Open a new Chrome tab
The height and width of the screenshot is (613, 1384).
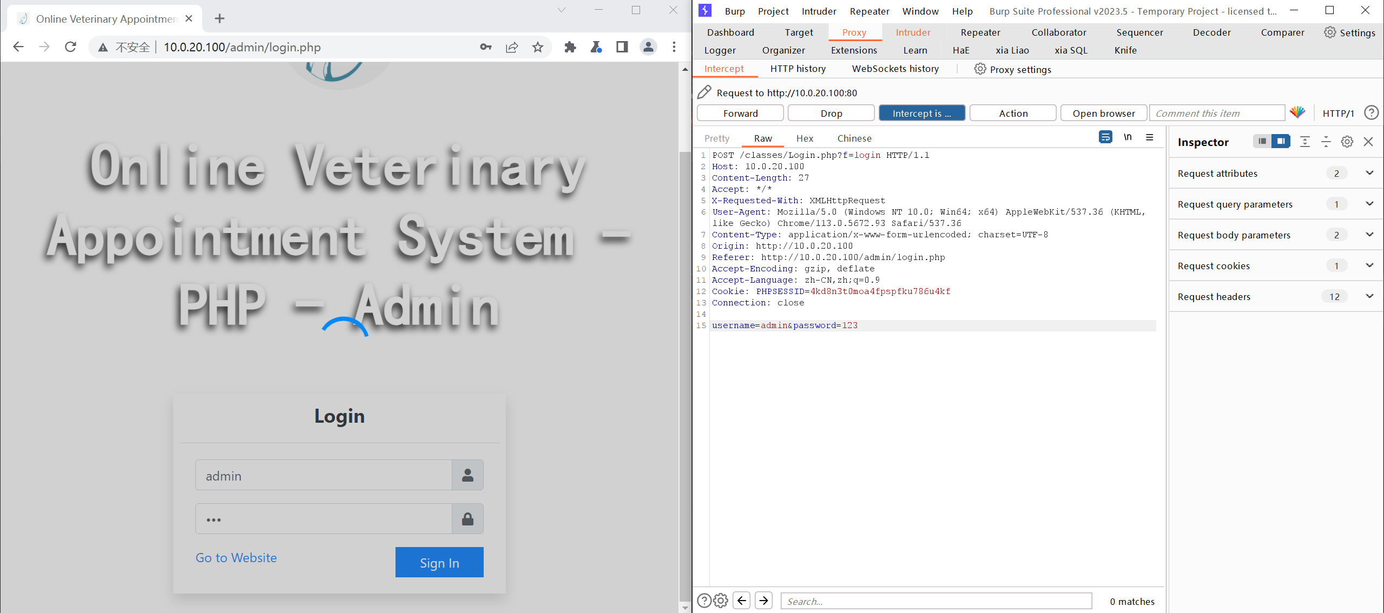219,18
